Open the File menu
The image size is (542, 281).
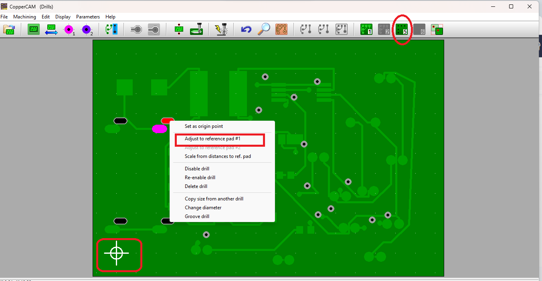(x=4, y=17)
